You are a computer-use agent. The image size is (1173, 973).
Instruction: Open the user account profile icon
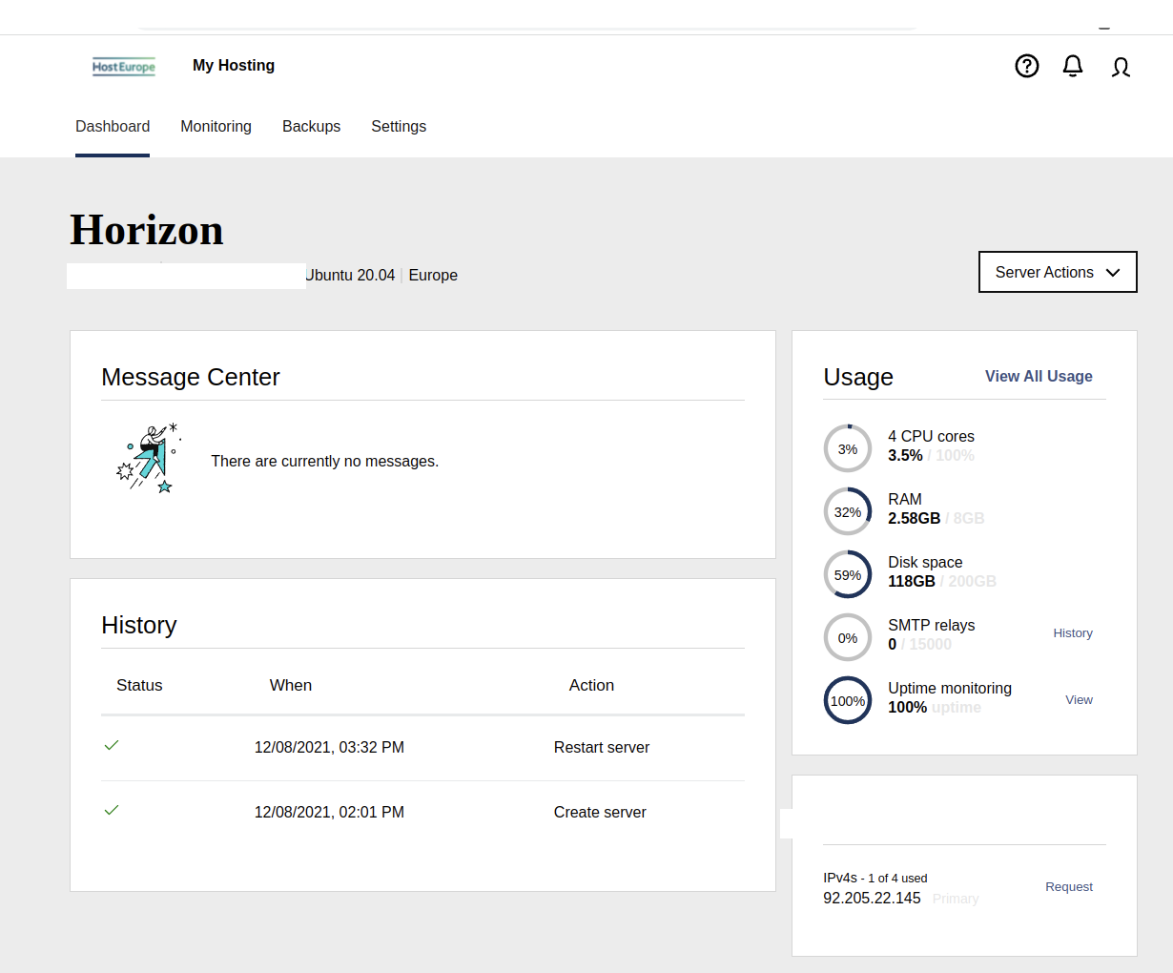1121,67
